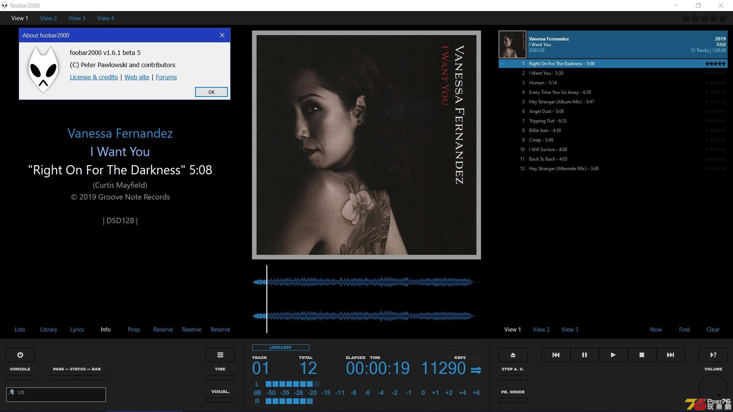The width and height of the screenshot is (733, 412).
Task: Toggle the VISUAL. indicator bar
Action: point(220,400)
